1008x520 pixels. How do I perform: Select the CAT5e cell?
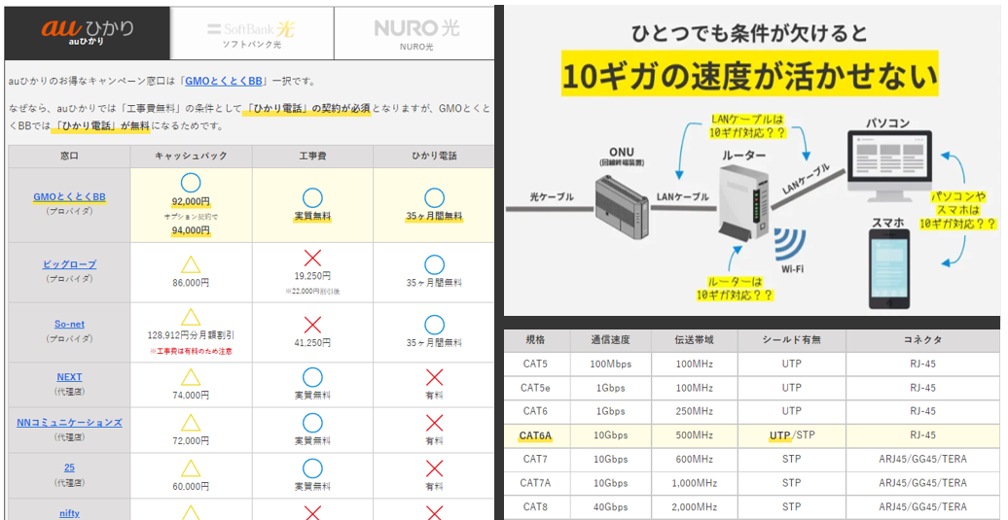coord(535,388)
